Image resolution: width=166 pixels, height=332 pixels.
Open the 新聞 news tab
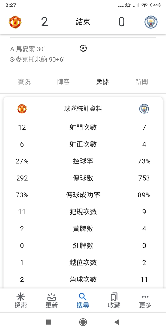point(141,82)
